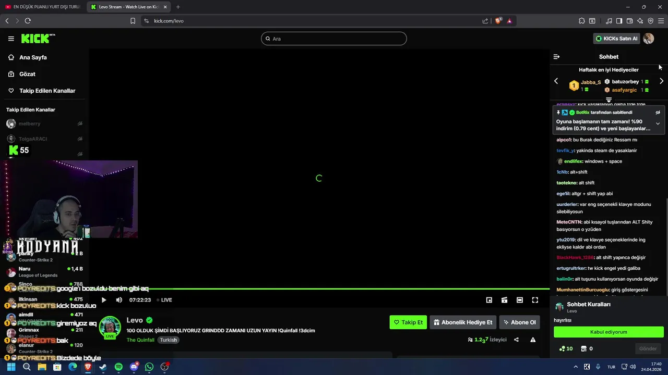The image size is (668, 375).
Task: Enable mini player mode
Action: [x=489, y=300]
